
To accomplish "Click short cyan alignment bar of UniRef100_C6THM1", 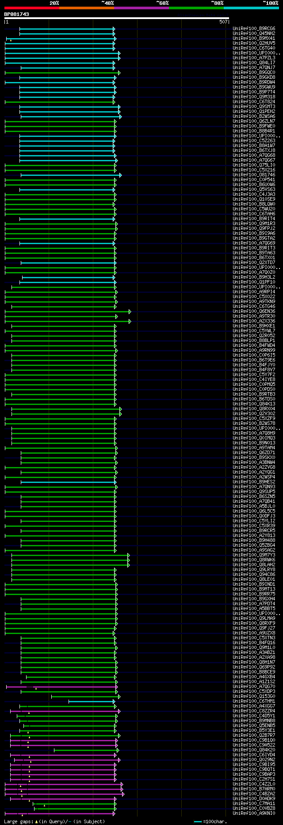I will (x=92, y=701).
